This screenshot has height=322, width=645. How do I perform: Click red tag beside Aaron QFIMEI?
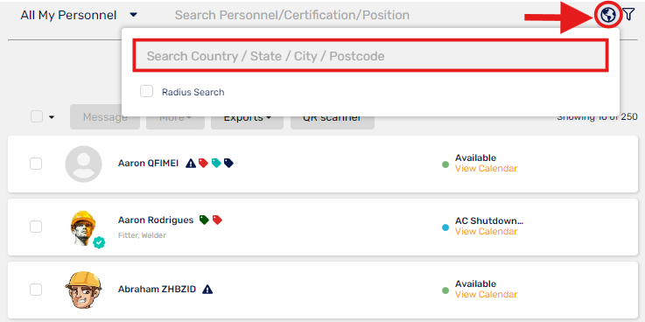tap(203, 164)
